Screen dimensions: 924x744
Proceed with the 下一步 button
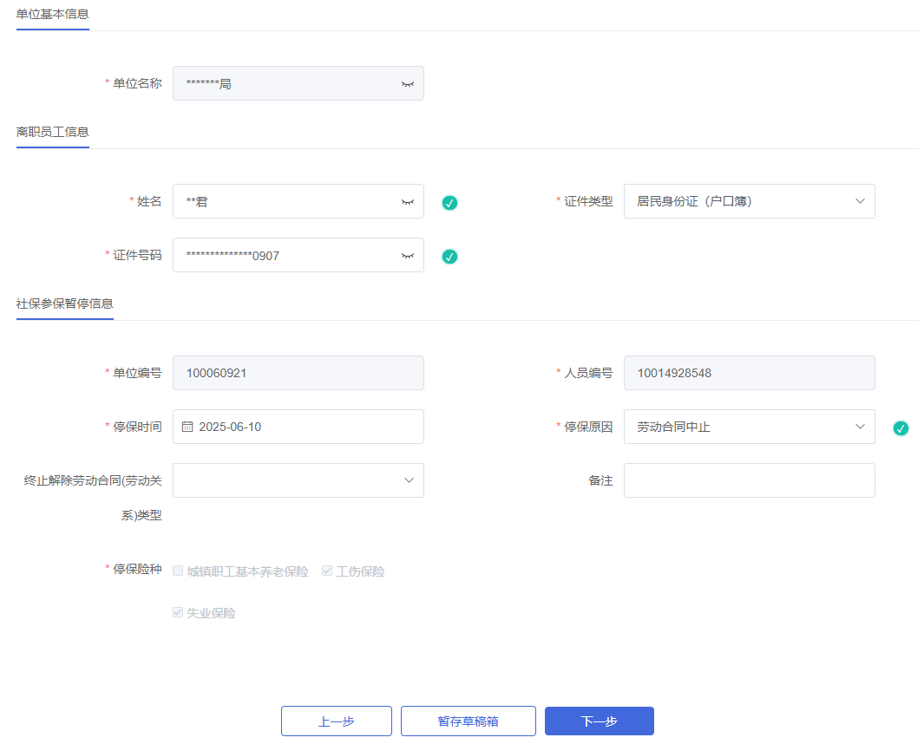click(599, 721)
